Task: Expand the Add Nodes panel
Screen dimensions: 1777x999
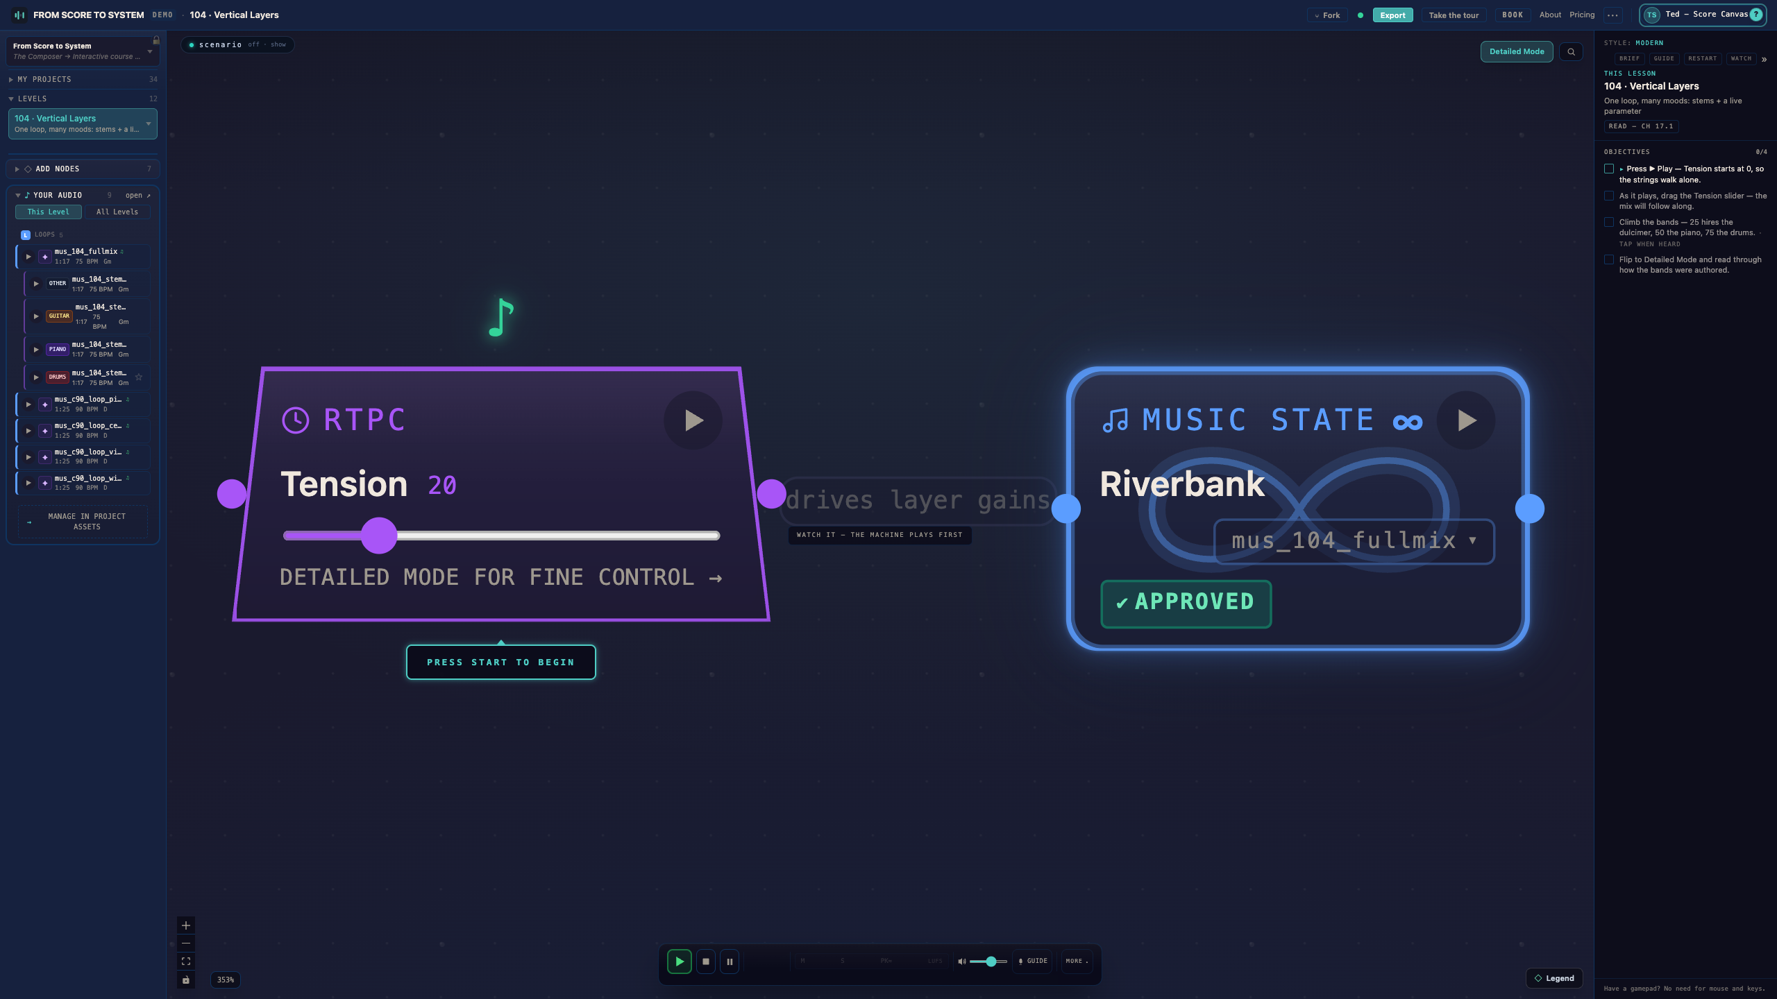Action: [x=83, y=169]
